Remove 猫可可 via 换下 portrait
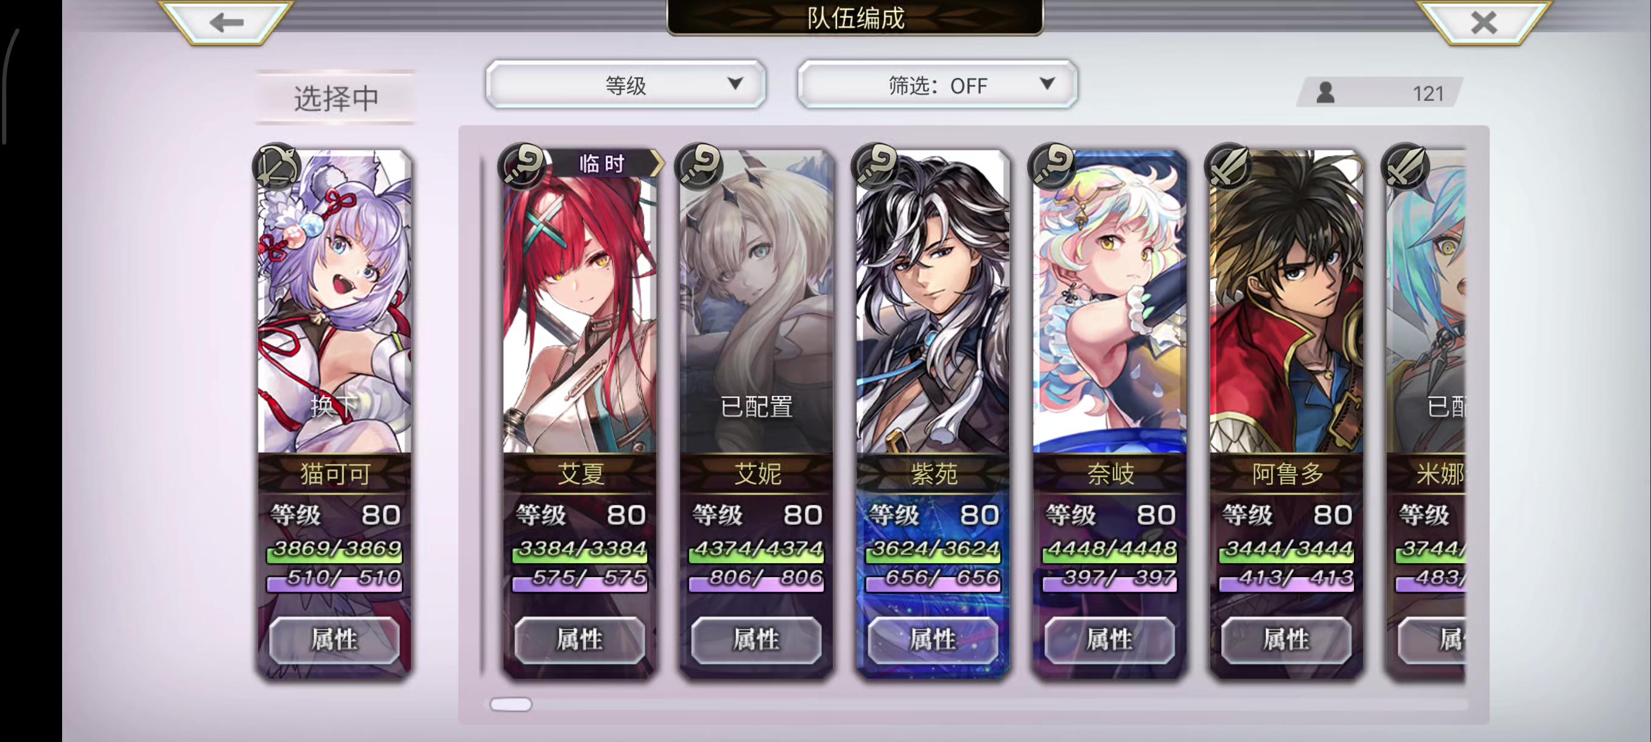Image resolution: width=1651 pixels, height=742 pixels. pyautogui.click(x=334, y=302)
